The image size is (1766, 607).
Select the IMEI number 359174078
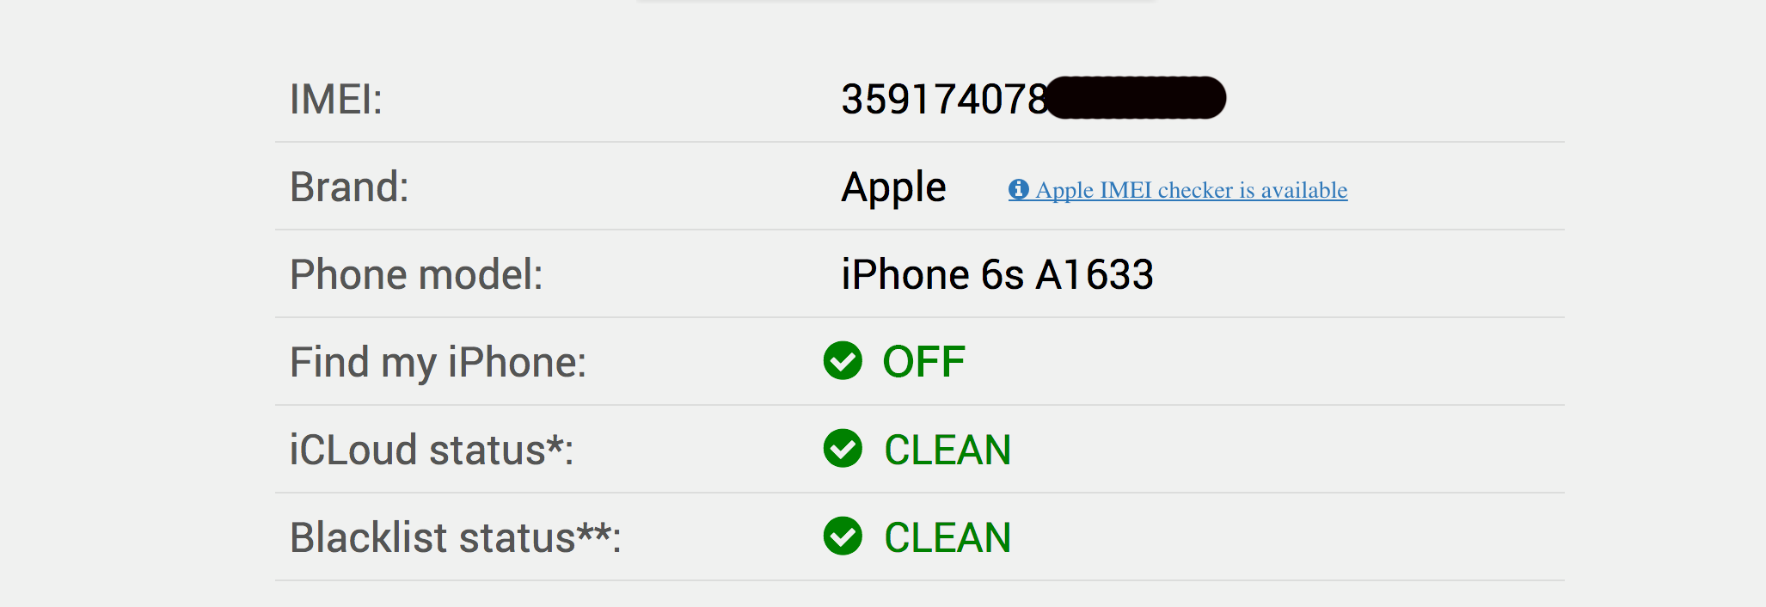pos(944,99)
